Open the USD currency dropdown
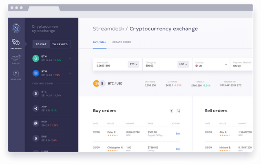The image size is (261, 164). (183, 64)
